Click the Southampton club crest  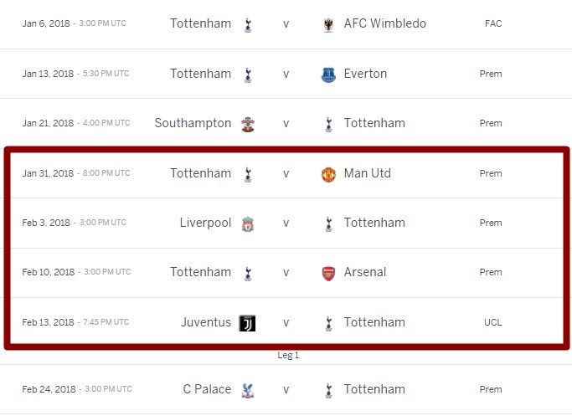tap(248, 125)
